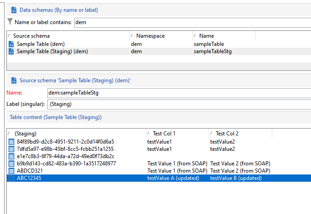Click the Name field with dem:sampleTableStg
Screen dimensions: 311x214
[179, 93]
